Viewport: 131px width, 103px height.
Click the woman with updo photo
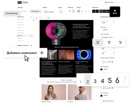[x=80, y=92]
